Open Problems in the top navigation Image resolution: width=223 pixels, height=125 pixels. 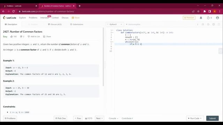click(x=33, y=18)
